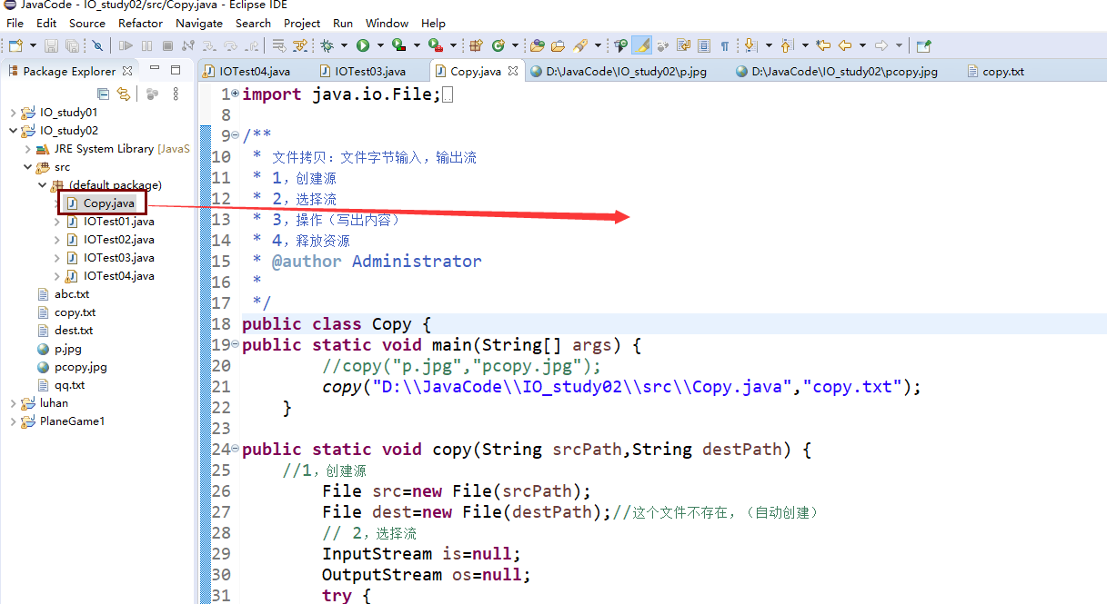1107x604 pixels.
Task: Click the New Java Package icon
Action: pyautogui.click(x=476, y=45)
